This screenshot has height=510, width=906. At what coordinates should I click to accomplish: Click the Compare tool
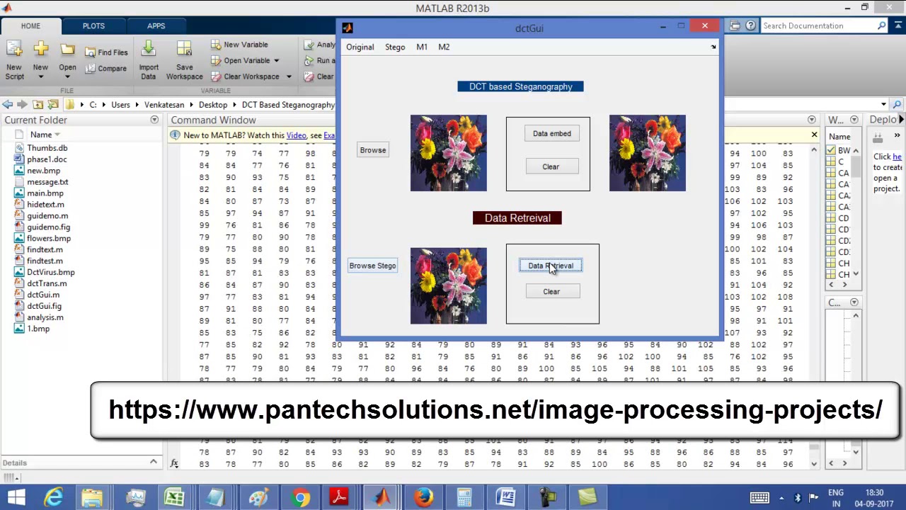(x=106, y=69)
